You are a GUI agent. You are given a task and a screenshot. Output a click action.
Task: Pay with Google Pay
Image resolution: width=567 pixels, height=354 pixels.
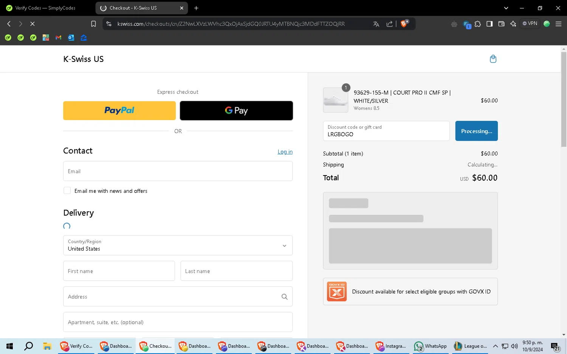pyautogui.click(x=236, y=111)
